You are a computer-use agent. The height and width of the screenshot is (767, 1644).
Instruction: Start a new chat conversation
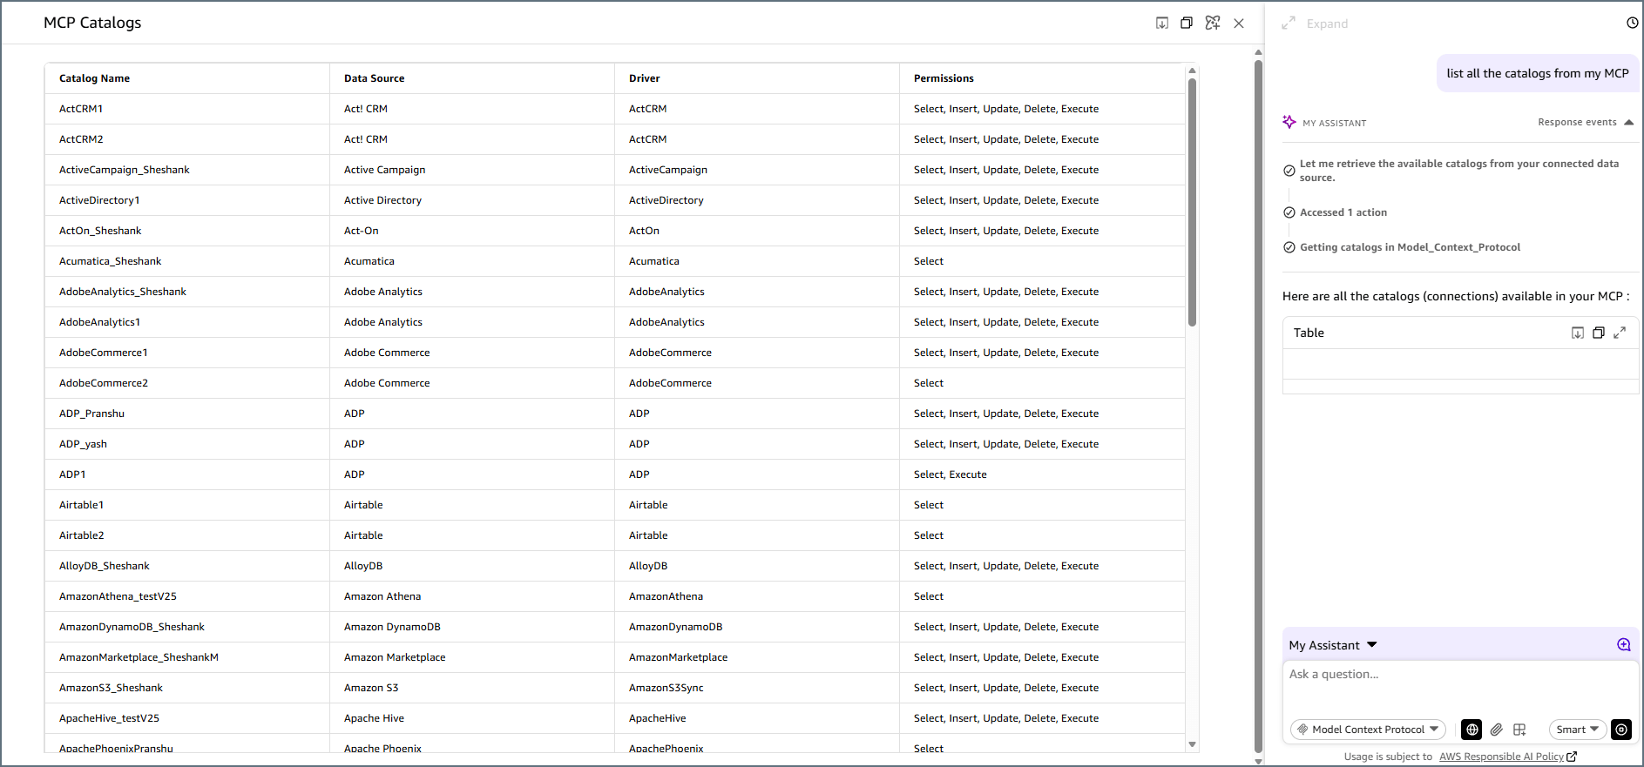coord(1623,645)
